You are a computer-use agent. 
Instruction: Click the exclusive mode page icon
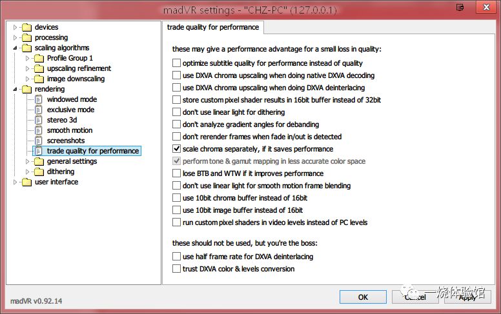coord(38,110)
